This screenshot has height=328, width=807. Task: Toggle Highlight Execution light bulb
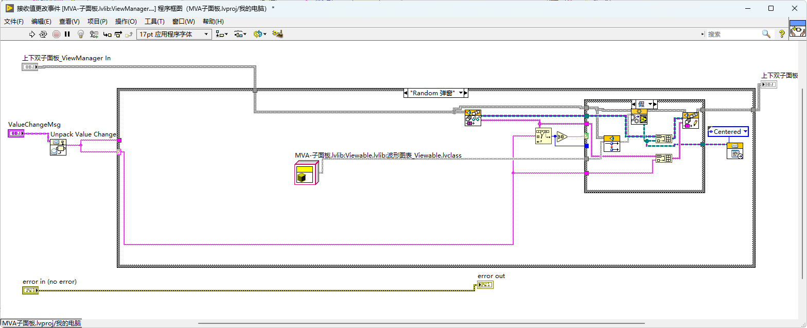[80, 34]
